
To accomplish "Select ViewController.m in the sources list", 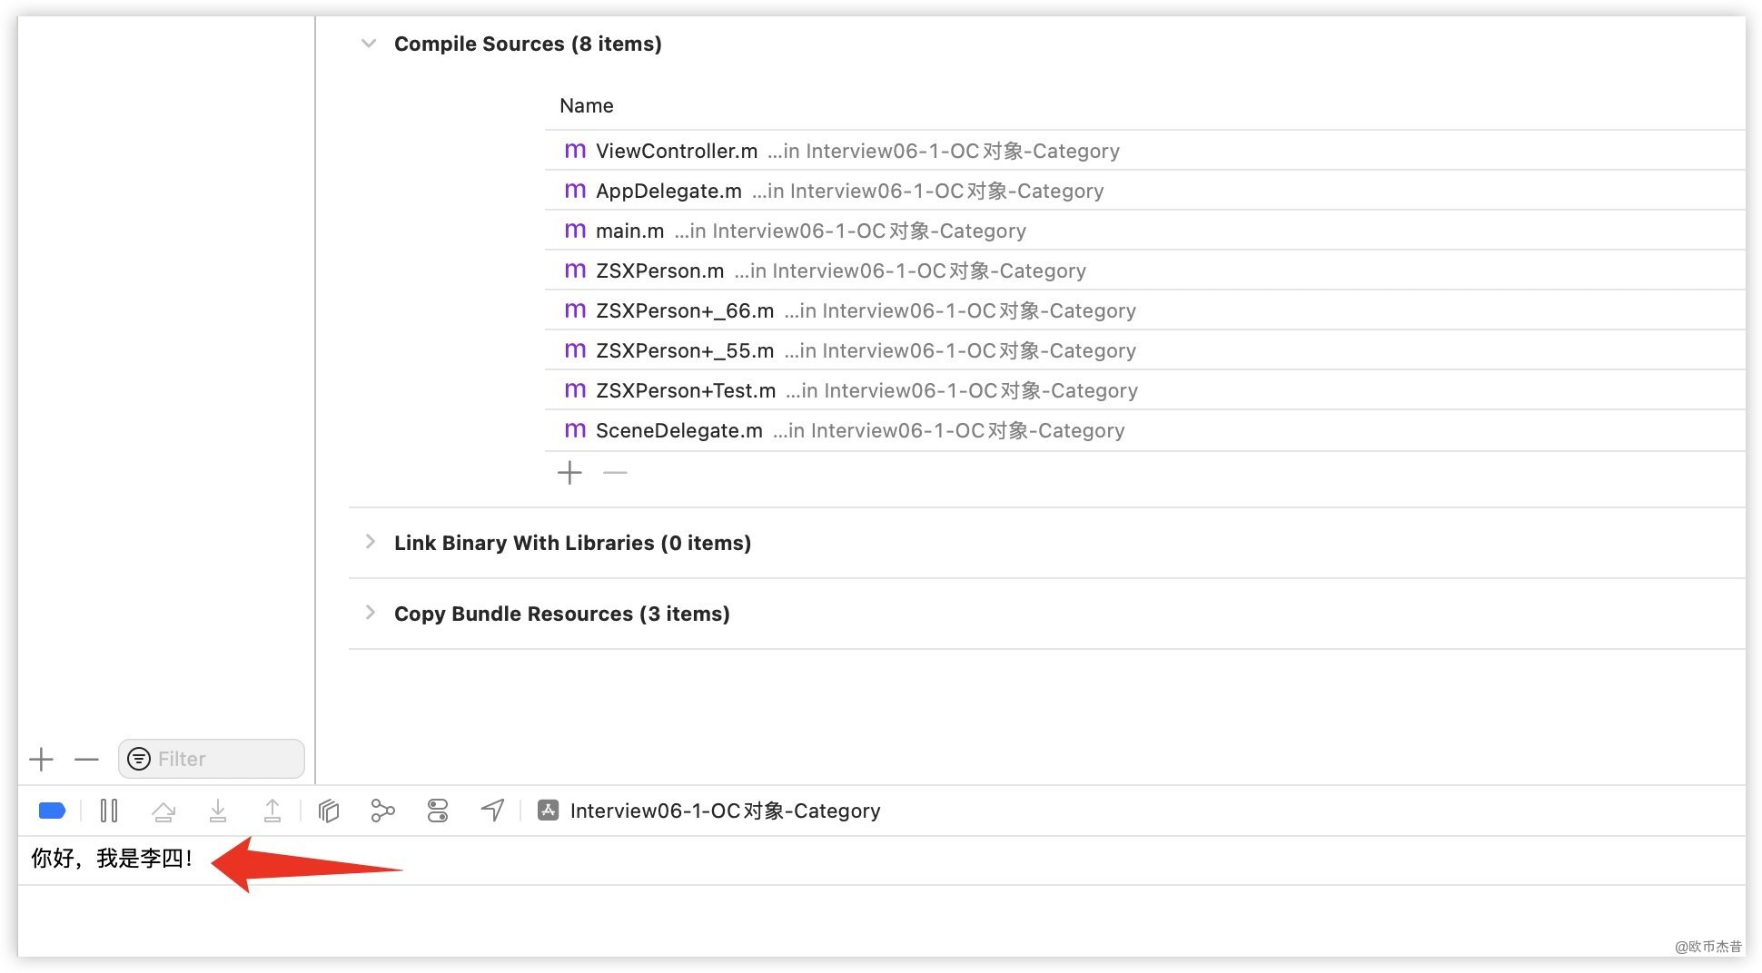I will click(x=677, y=151).
